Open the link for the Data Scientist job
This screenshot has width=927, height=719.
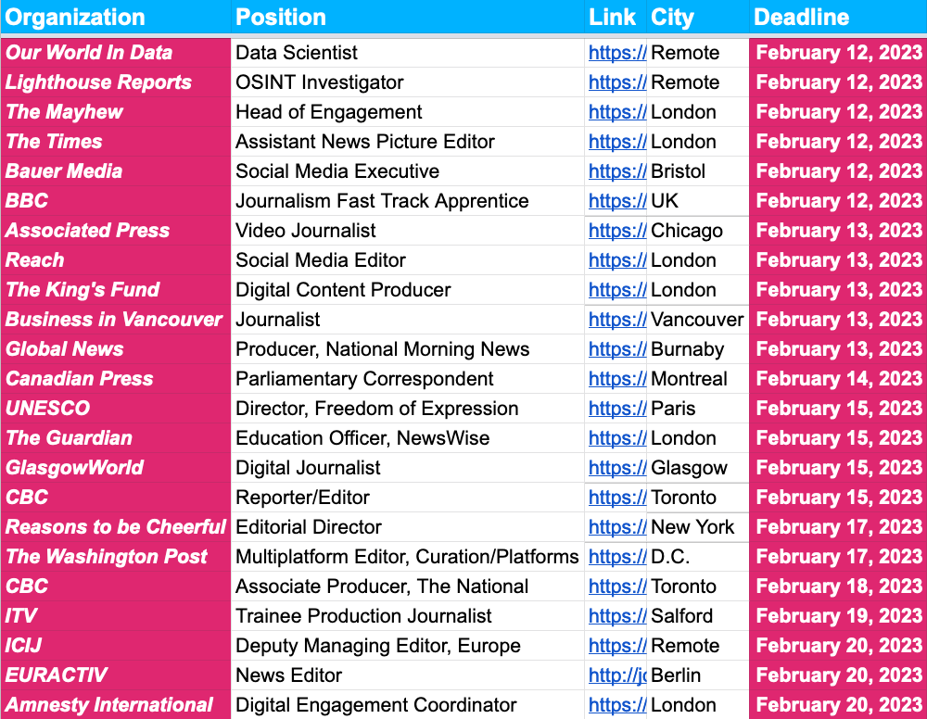pos(616,53)
